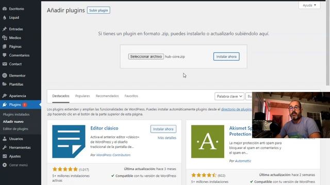Image resolution: width=330 pixels, height=185 pixels.
Task: Click the Elementor sidebar icon
Action: coord(5,76)
